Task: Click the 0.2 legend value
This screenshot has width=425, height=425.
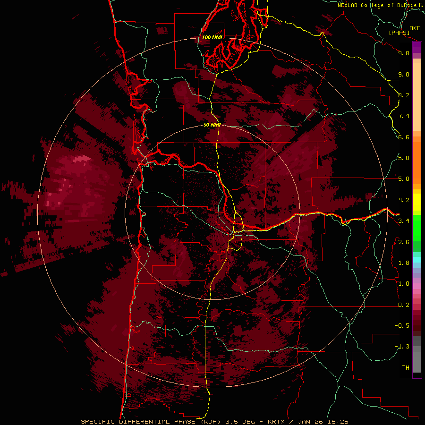Action: [404, 305]
